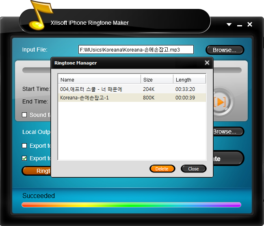Click the orange Ringtone manager button
The image size is (264, 226).
pyautogui.click(x=37, y=171)
